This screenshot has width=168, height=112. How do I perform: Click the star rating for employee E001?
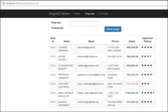(x=147, y=47)
